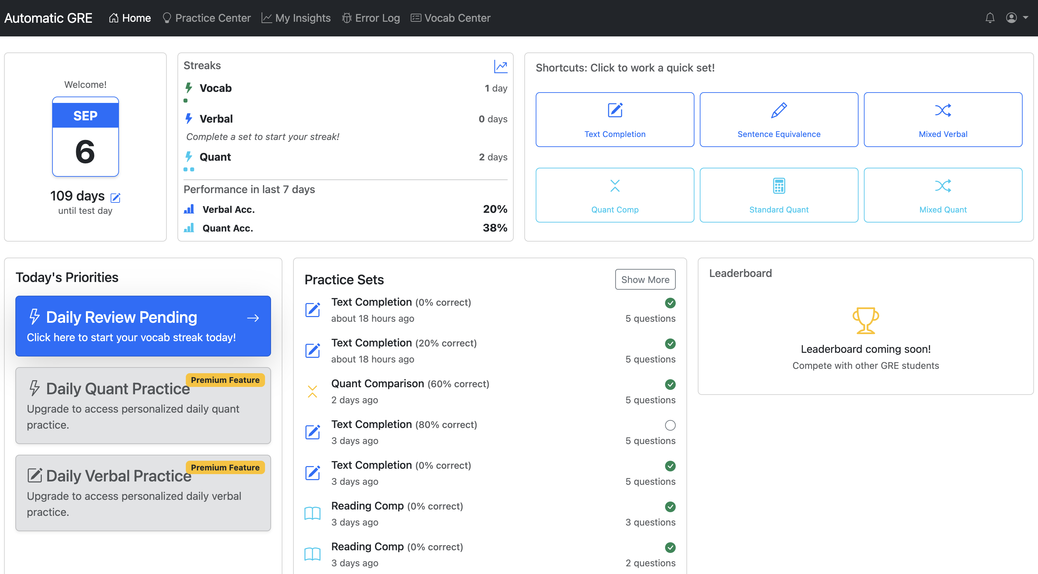Click the Daily Quant Practice premium card
The width and height of the screenshot is (1038, 574).
click(143, 405)
